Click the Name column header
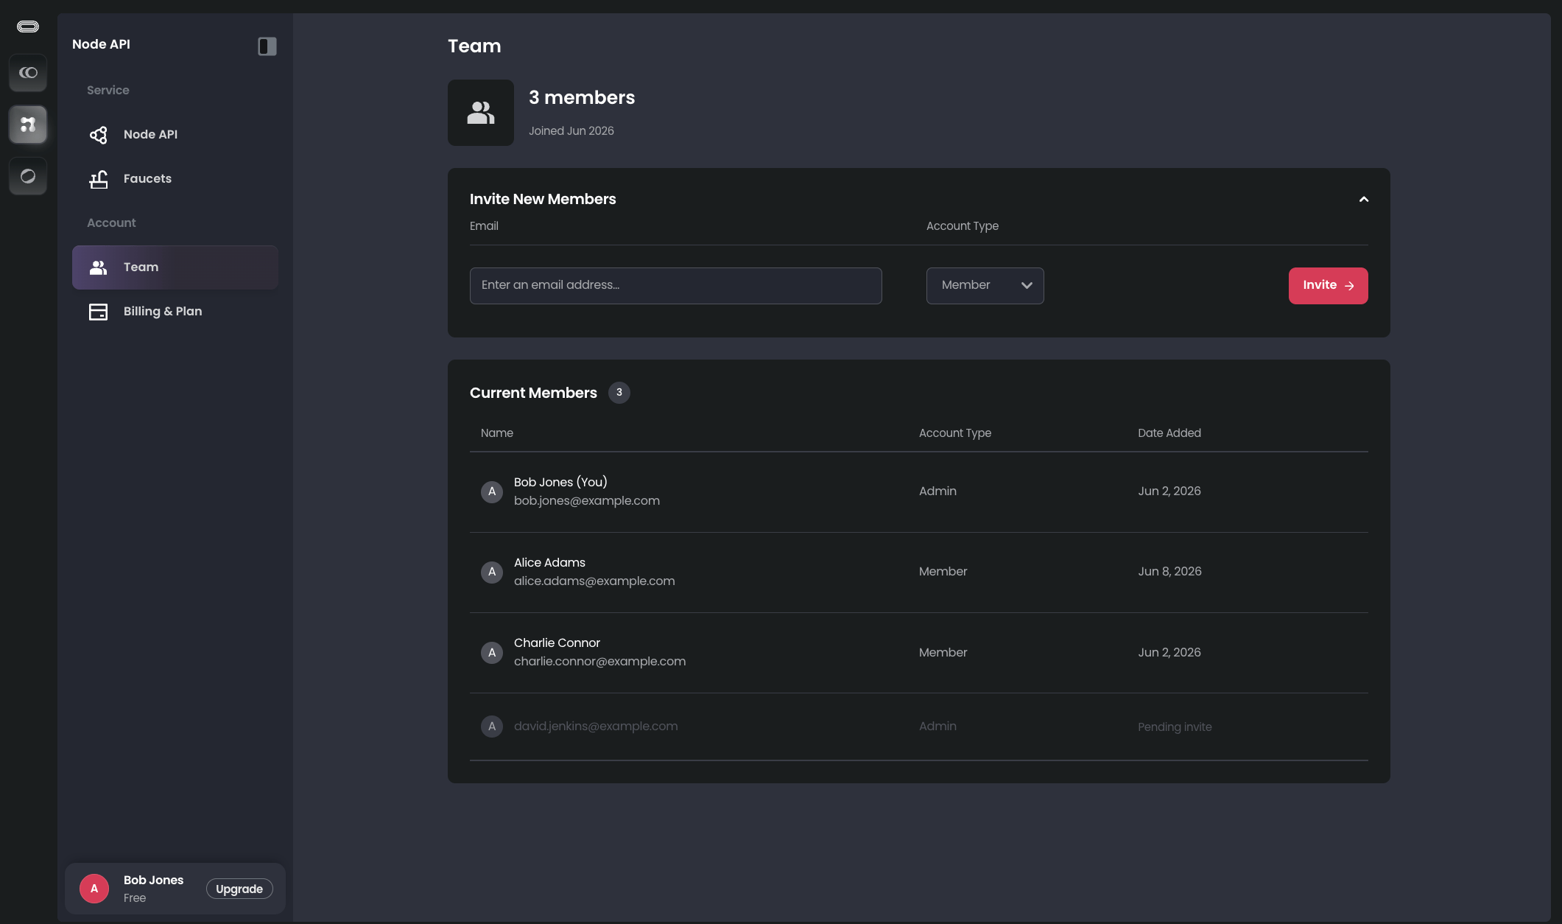 tap(497, 433)
